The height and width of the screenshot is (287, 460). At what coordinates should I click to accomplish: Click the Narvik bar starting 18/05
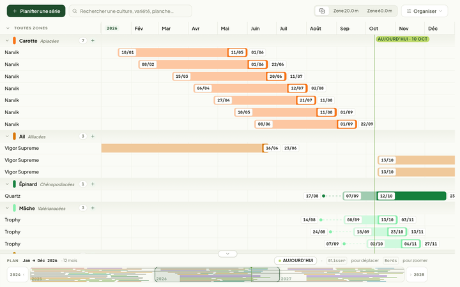pos(284,112)
